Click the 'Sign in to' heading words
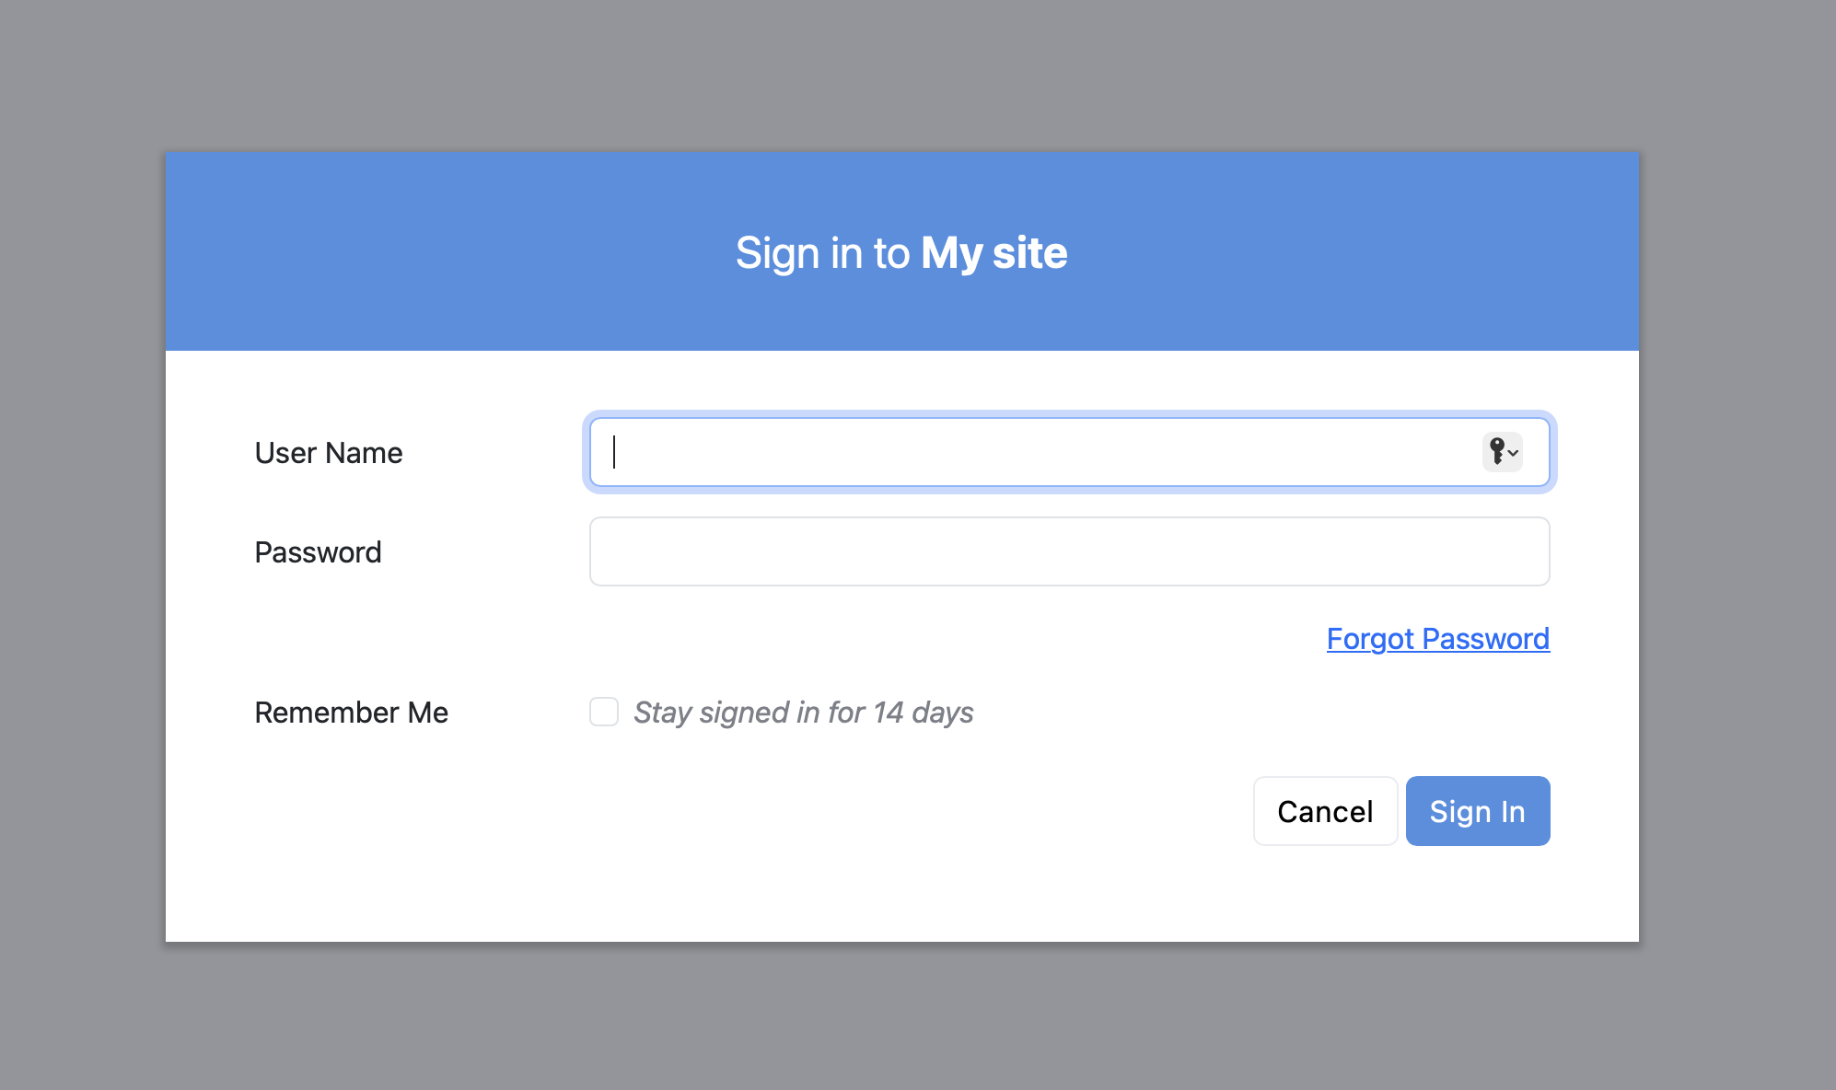 (822, 253)
